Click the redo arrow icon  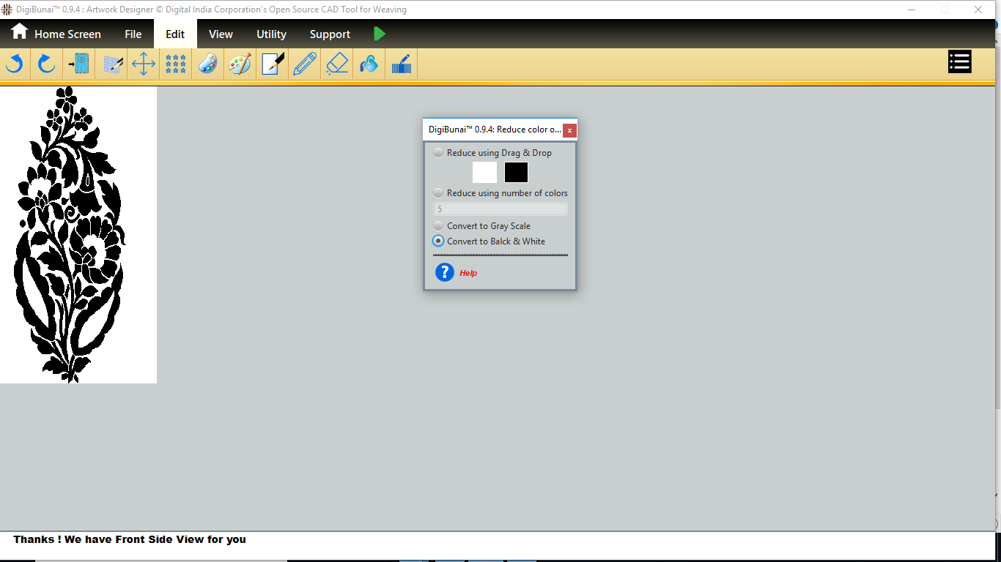[x=47, y=64]
